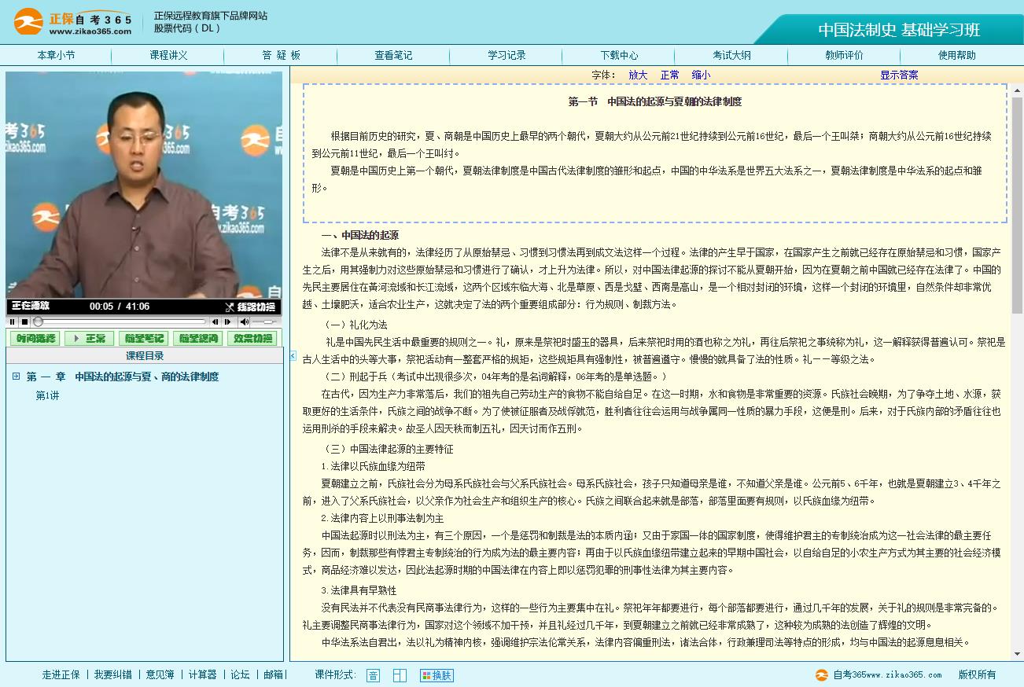The height and width of the screenshot is (687, 1024).
Task: Click heading 一、中国法的起源
Action: coord(359,235)
